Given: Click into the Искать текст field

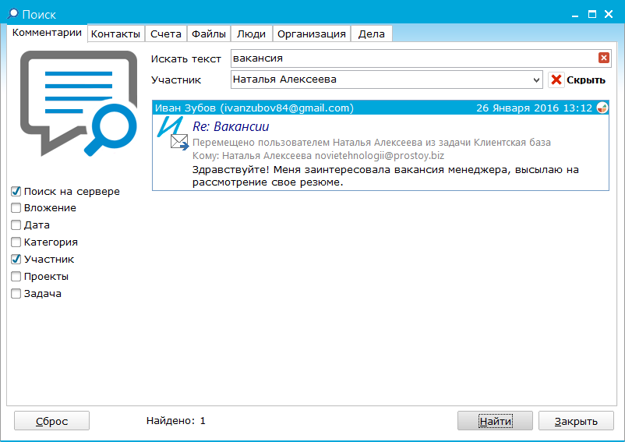Looking at the screenshot, I should [x=413, y=58].
